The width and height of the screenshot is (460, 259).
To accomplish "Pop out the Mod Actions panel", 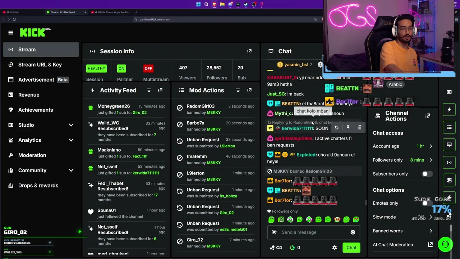I will click(249, 90).
